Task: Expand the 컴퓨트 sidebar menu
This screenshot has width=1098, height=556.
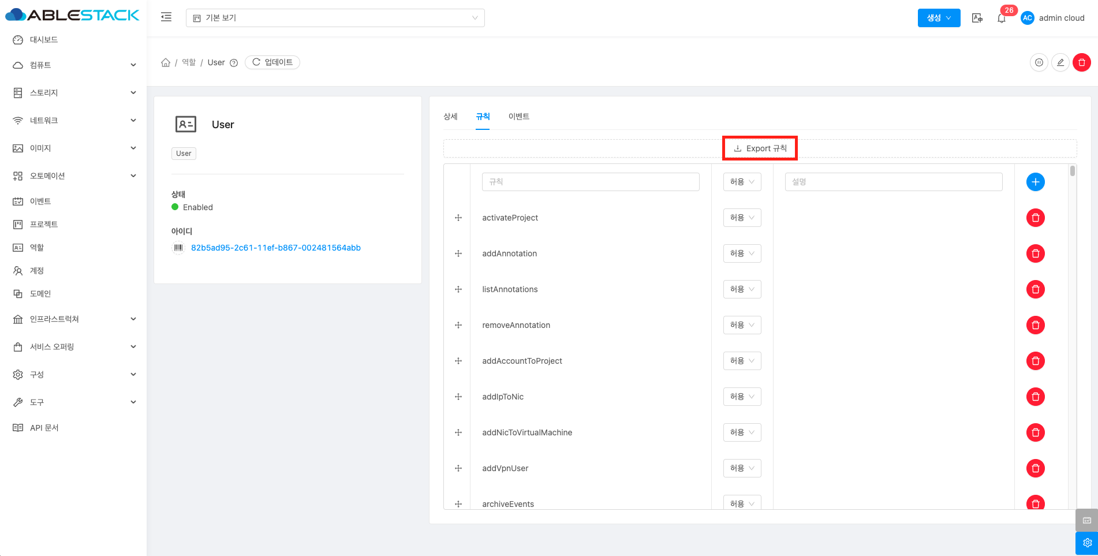Action: tap(74, 65)
